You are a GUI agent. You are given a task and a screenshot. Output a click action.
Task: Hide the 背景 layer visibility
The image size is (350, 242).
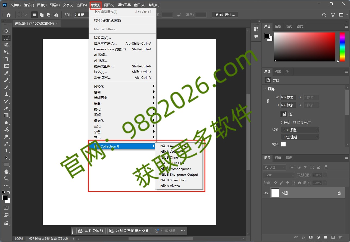[266, 193]
